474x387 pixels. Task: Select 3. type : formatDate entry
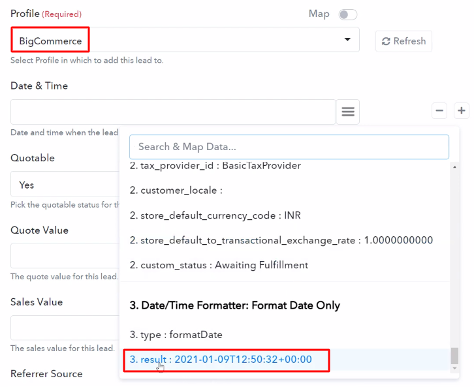(176, 335)
